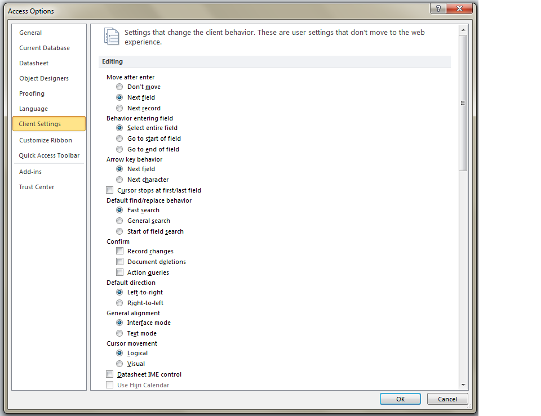Close the Access Options dialog

coord(459,8)
